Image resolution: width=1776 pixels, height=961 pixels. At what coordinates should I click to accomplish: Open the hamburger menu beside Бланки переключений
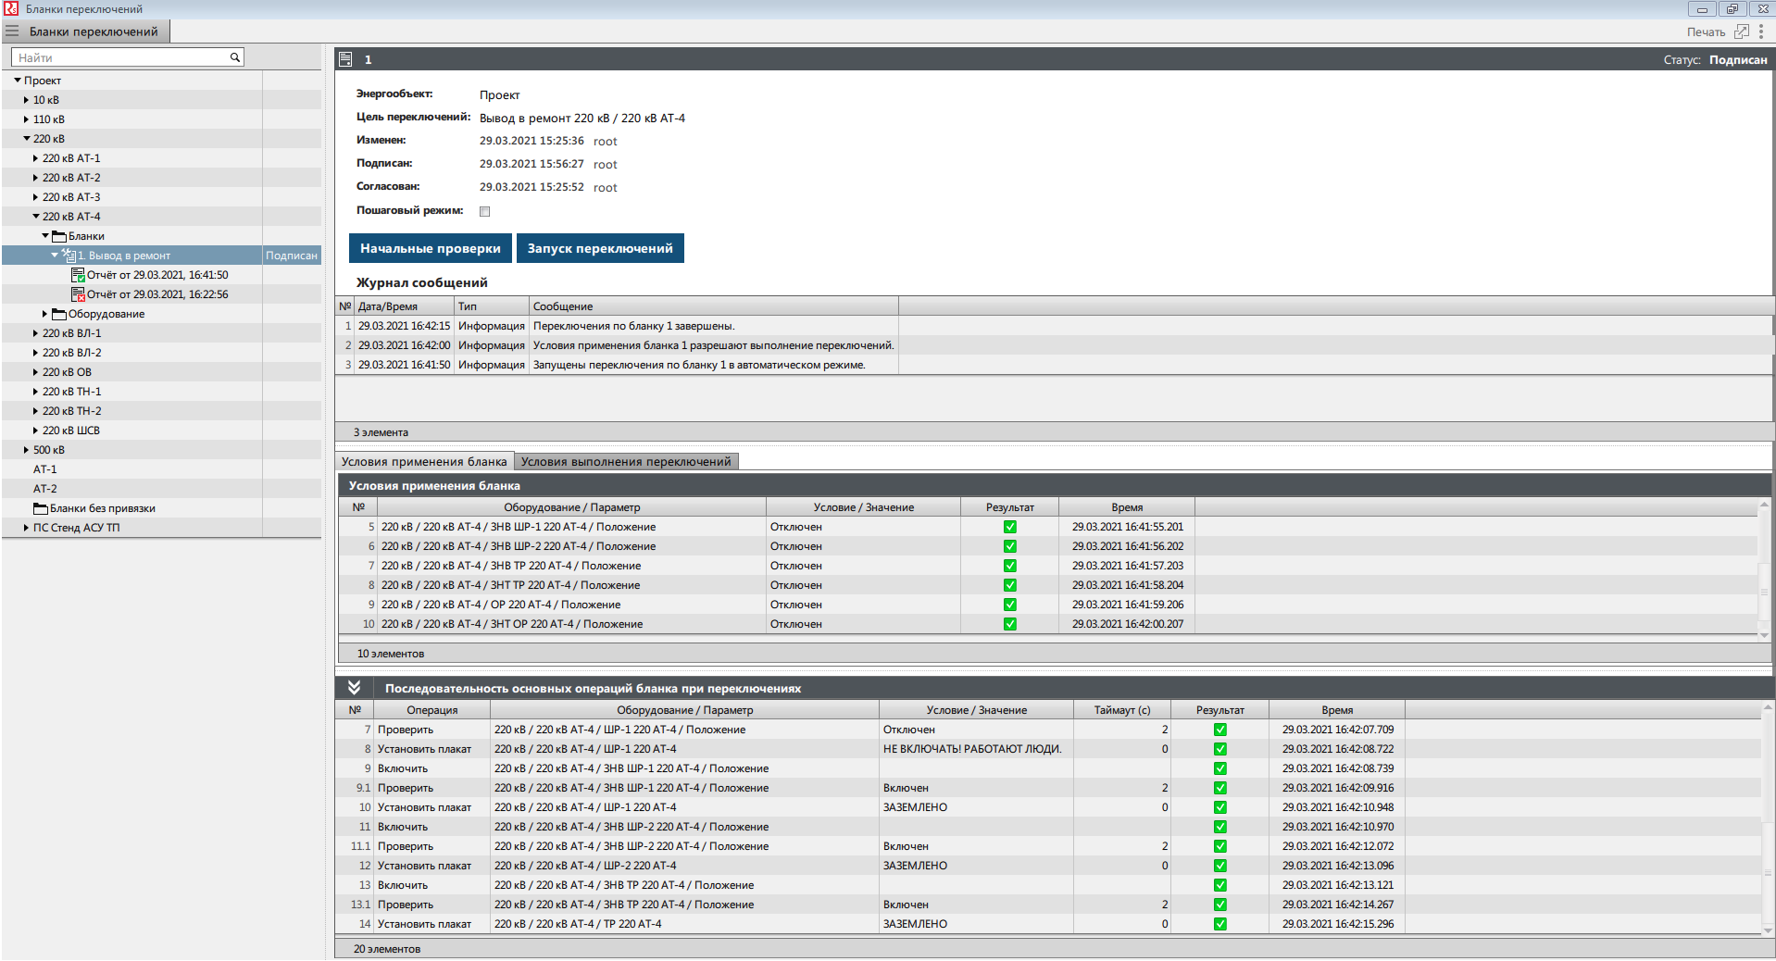click(x=12, y=31)
